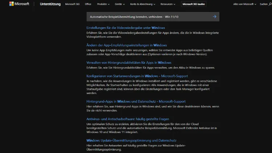Screen dimensions: 272x153
Task: Click the description starting "Je nachdem, wie die Anwendungen"
Action: pos(152,87)
